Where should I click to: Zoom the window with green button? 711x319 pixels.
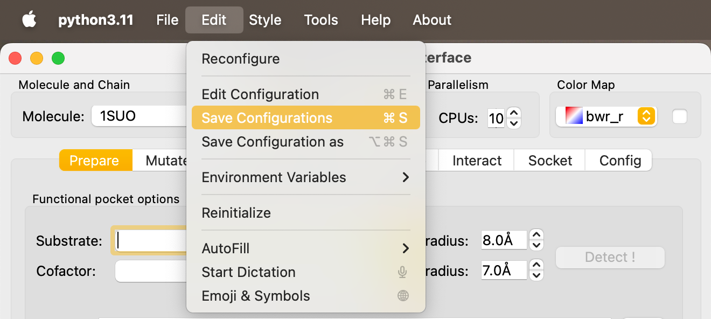pos(58,58)
